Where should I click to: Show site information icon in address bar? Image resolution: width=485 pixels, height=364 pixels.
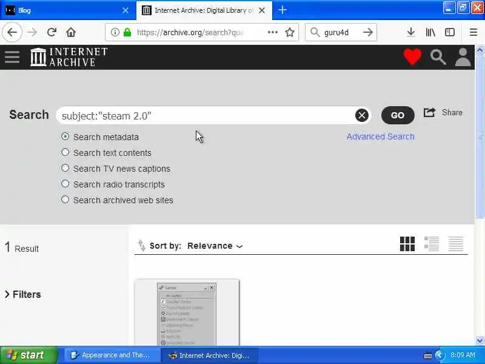coord(115,32)
